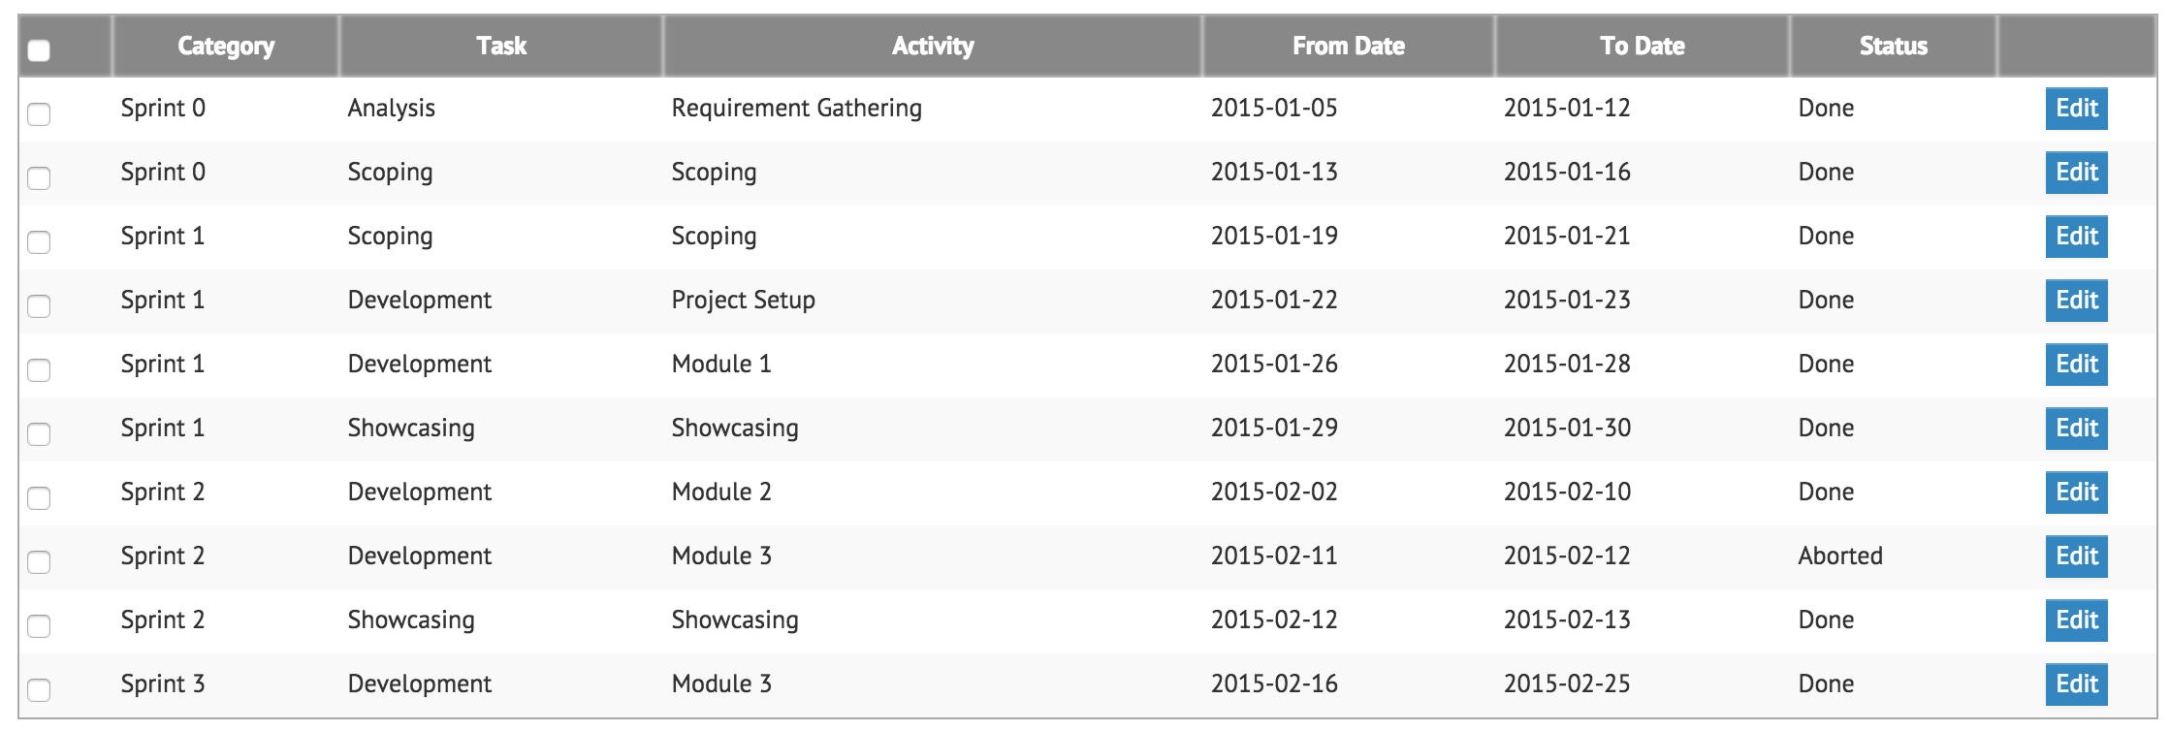
Task: Sort by the Task column header
Action: (x=501, y=47)
